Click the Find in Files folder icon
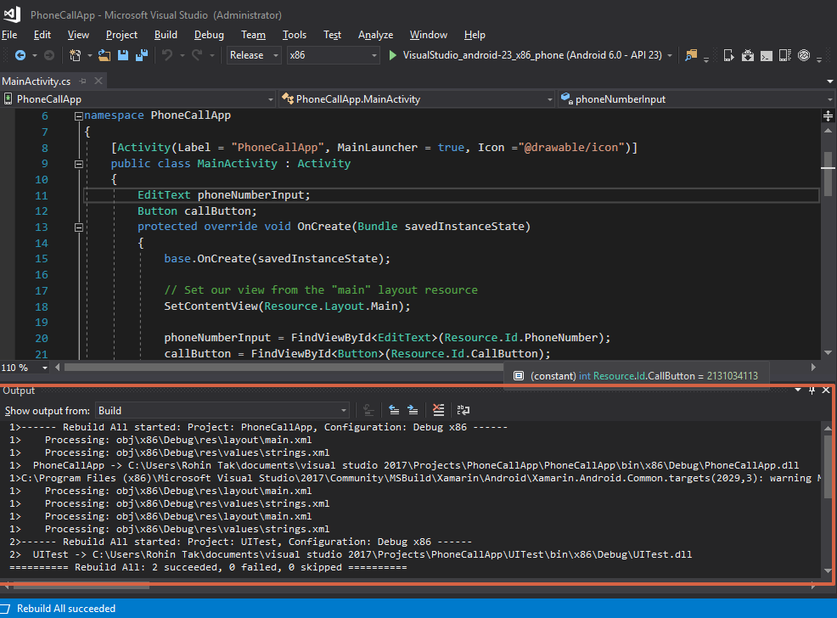Screen dimensions: 837x618 [x=691, y=55]
